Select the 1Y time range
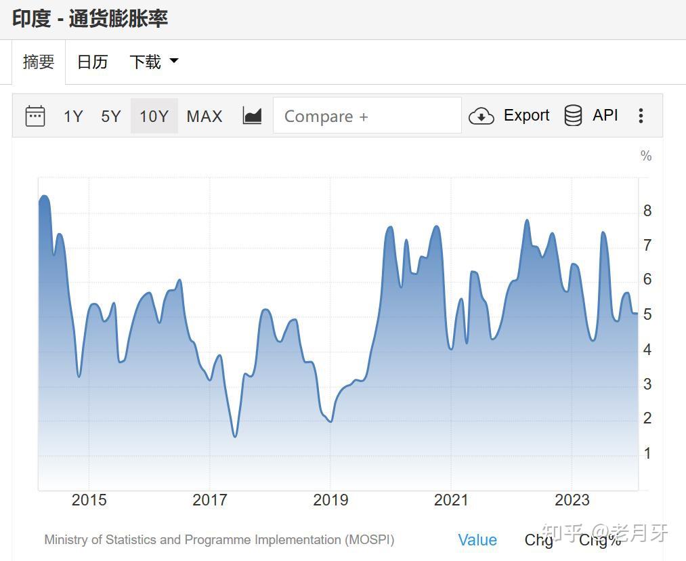This screenshot has width=686, height=561. [x=73, y=116]
